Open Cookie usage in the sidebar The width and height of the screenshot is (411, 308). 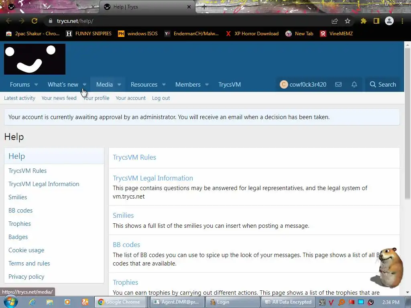26,250
